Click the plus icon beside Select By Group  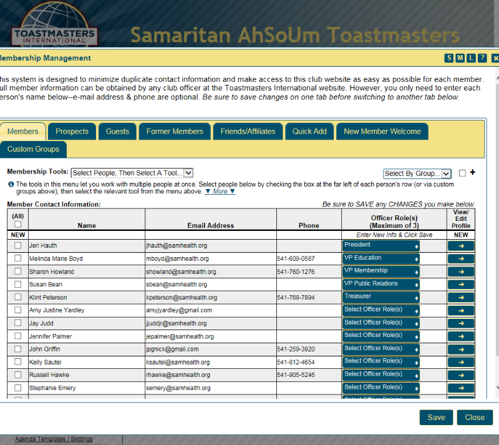pyautogui.click(x=473, y=172)
